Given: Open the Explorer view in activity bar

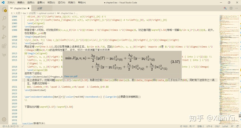Looking at the screenshot, I should tap(4, 9).
